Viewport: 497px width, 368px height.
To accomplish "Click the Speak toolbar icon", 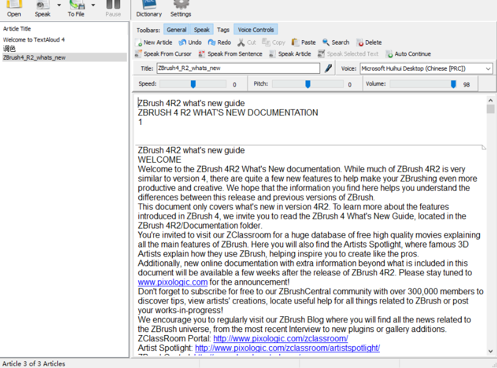I will [x=43, y=5].
